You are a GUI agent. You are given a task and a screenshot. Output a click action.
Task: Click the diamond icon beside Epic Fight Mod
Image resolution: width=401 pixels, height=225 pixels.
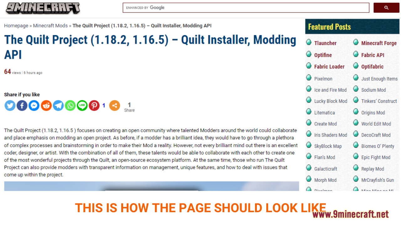click(x=356, y=157)
